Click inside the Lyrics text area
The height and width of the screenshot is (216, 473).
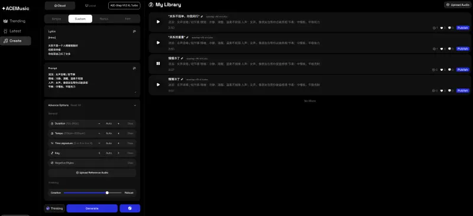click(x=92, y=46)
